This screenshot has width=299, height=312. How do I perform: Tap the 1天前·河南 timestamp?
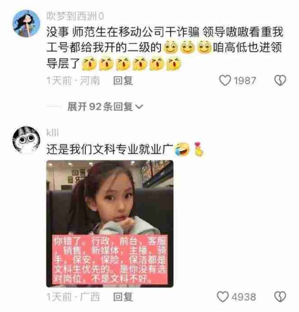(73, 81)
